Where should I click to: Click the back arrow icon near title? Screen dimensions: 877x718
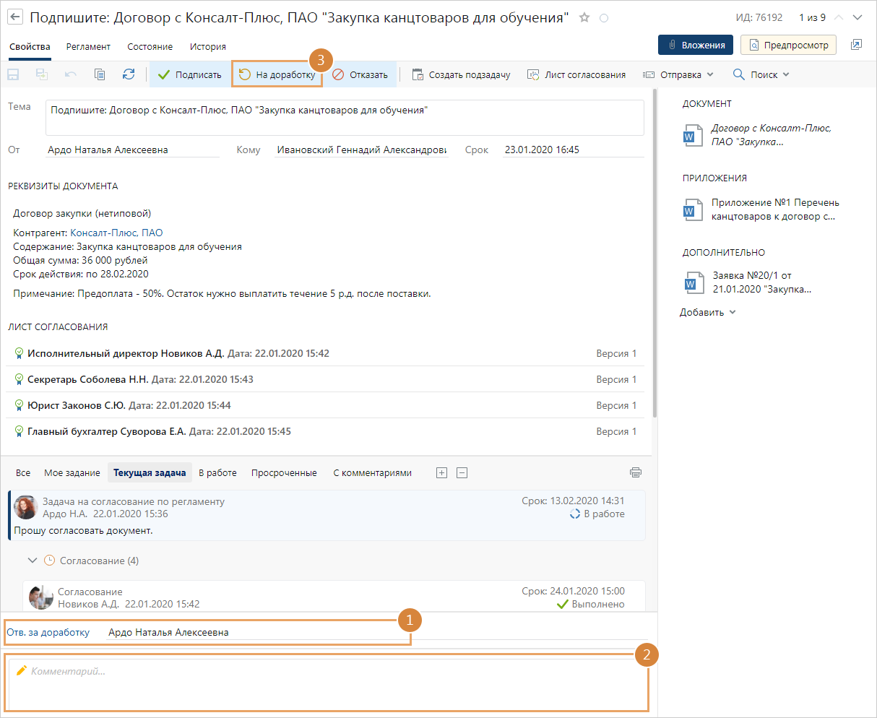[15, 17]
